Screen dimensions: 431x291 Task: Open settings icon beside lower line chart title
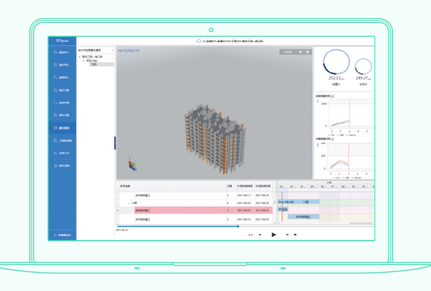point(333,139)
